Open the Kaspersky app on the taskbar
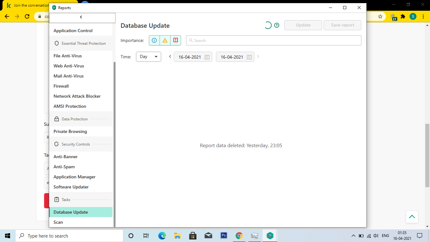This screenshot has height=242, width=430. click(x=270, y=236)
